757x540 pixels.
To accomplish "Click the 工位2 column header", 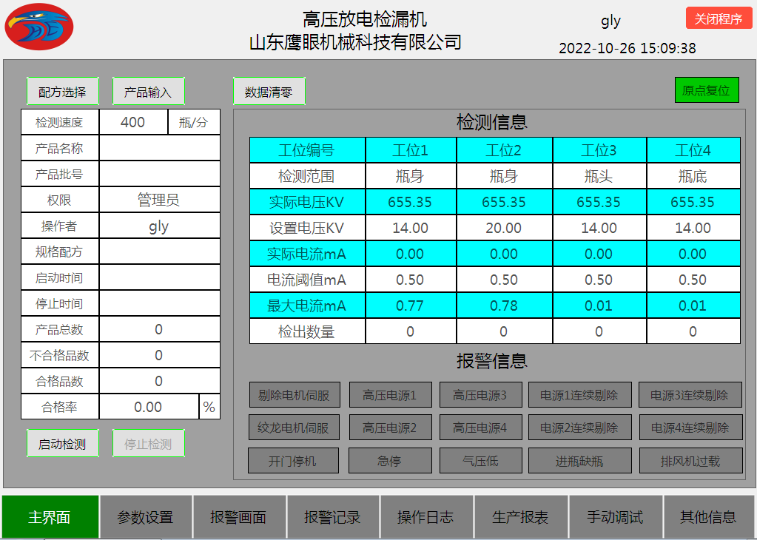I will pyautogui.click(x=505, y=150).
